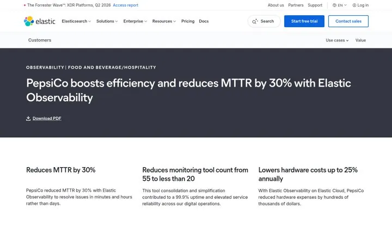The image size is (392, 245).
Task: Click the 'Reduces MTTR by 30%' heading
Action: click(61, 170)
